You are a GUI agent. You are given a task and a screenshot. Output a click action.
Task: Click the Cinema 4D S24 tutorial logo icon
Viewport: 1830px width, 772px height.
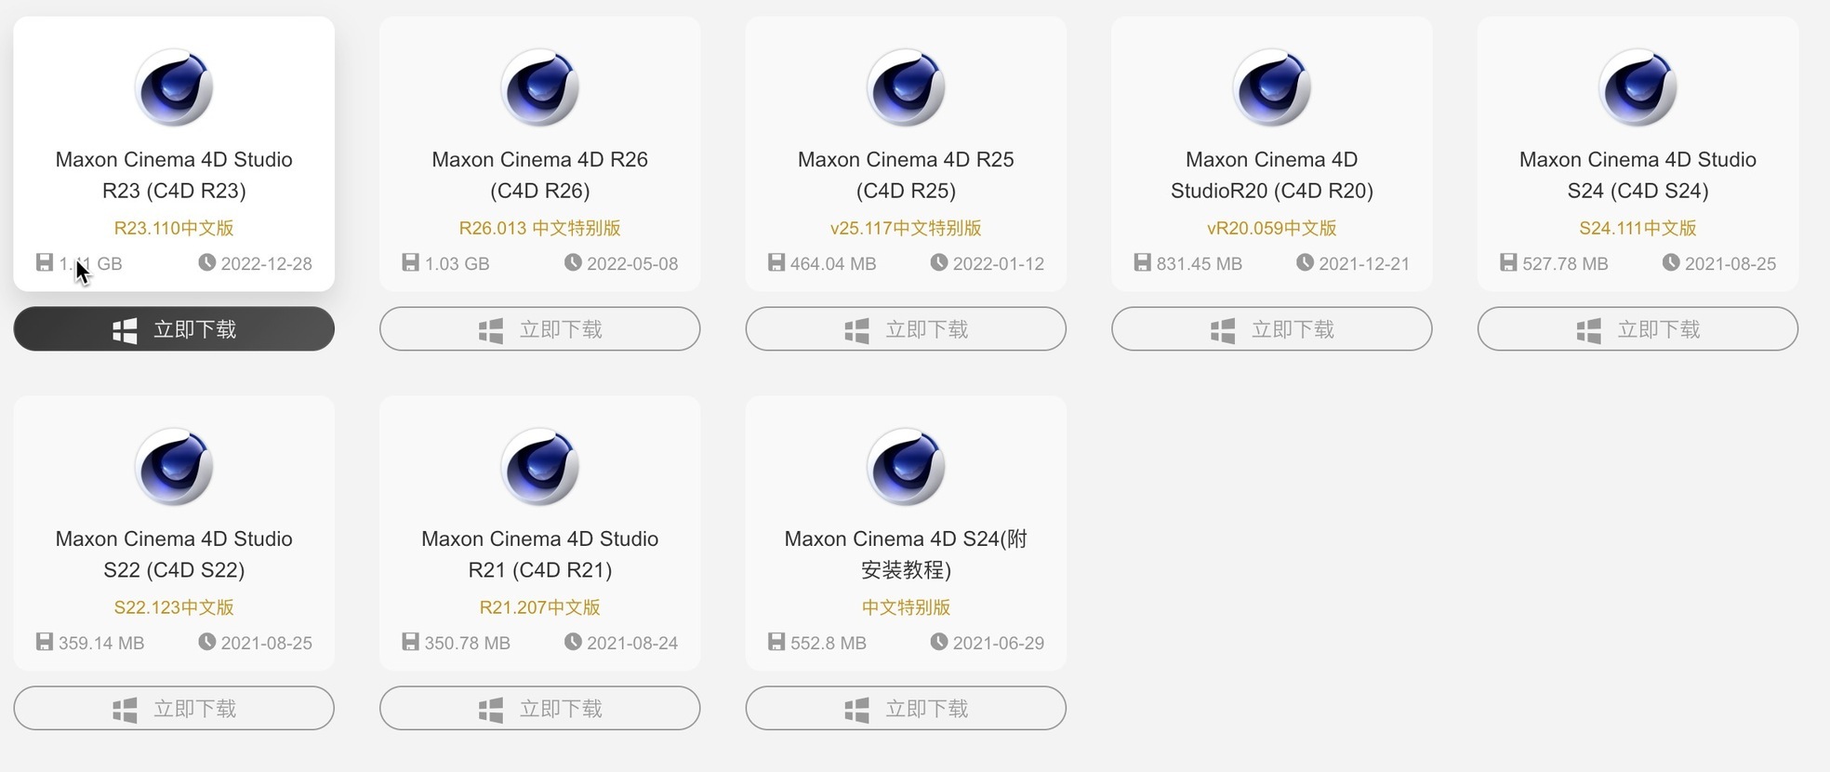(x=906, y=467)
